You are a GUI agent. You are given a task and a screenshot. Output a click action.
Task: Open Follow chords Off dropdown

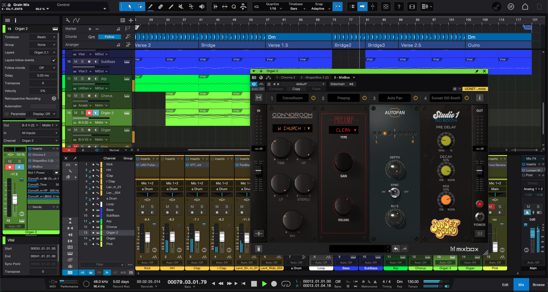43,68
